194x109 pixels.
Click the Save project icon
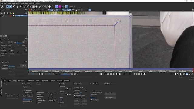coord(2,7)
